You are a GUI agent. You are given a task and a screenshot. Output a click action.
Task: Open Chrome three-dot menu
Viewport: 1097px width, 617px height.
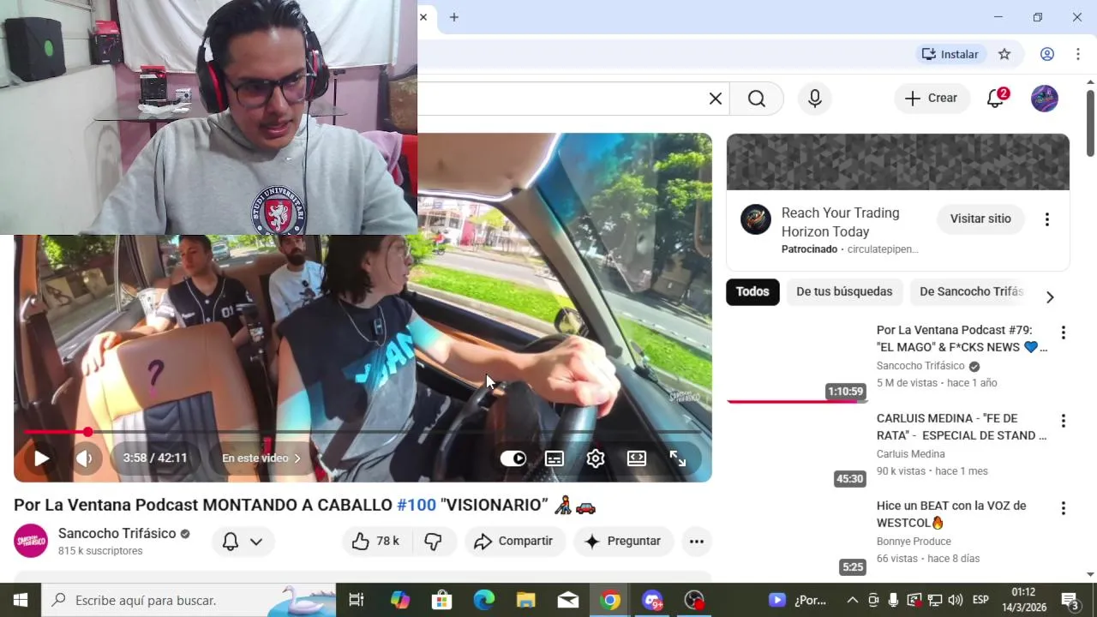click(x=1078, y=54)
